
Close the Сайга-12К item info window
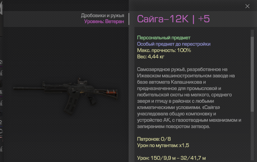[248, 6]
